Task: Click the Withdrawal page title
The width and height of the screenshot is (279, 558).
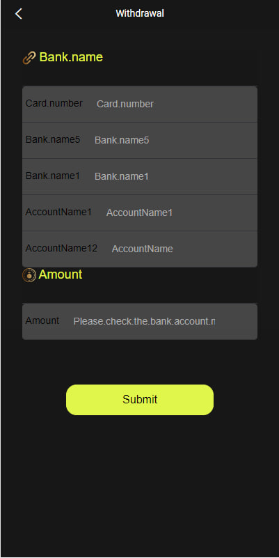Action: [x=140, y=13]
